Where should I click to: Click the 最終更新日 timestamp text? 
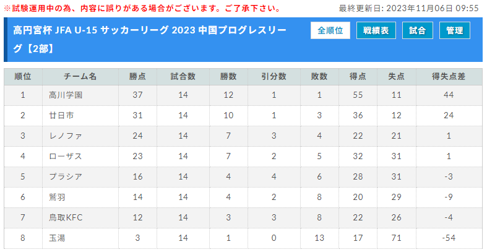coord(409,9)
